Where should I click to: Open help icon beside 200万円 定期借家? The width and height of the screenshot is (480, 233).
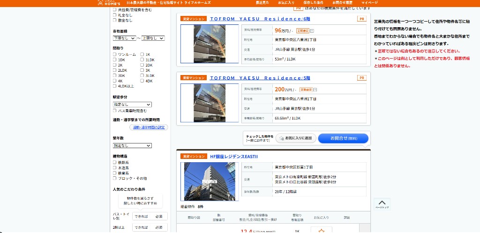(x=315, y=90)
